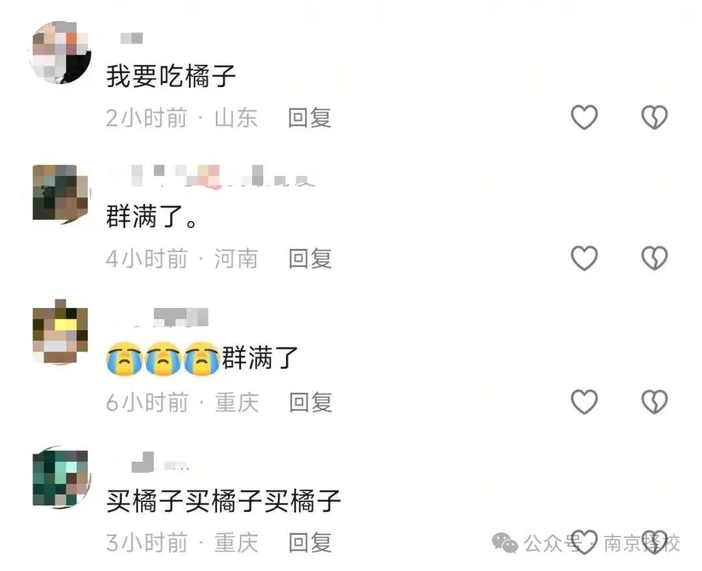The height and width of the screenshot is (571, 702).
Task: Open avatar of 我要吃橘子 commenter
Action: click(60, 53)
